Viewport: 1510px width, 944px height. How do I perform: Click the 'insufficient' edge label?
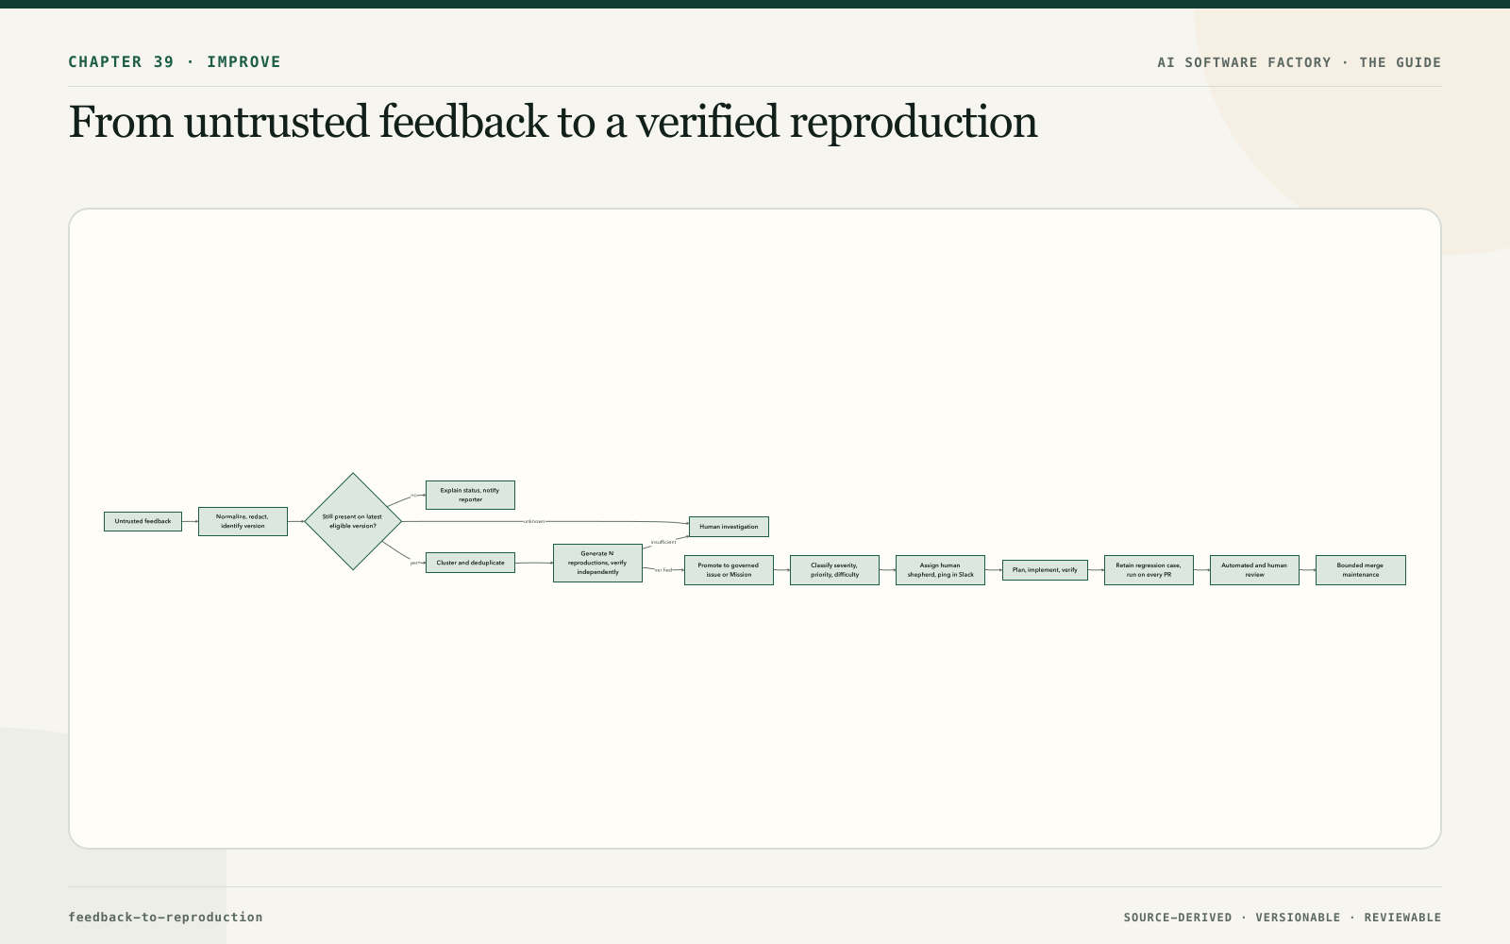[663, 542]
